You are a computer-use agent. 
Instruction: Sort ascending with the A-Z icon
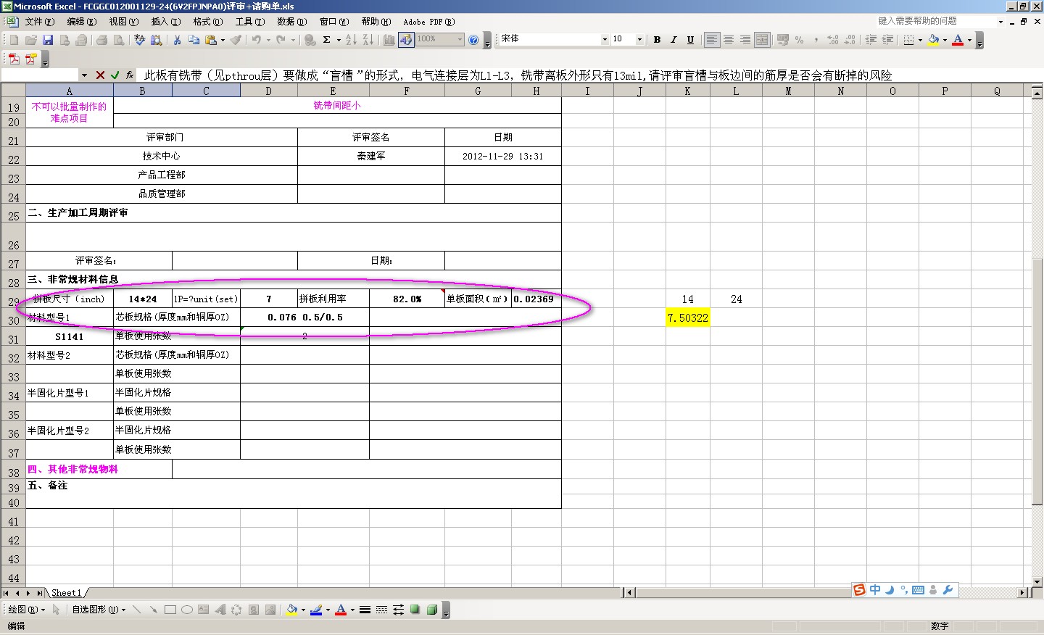[351, 40]
